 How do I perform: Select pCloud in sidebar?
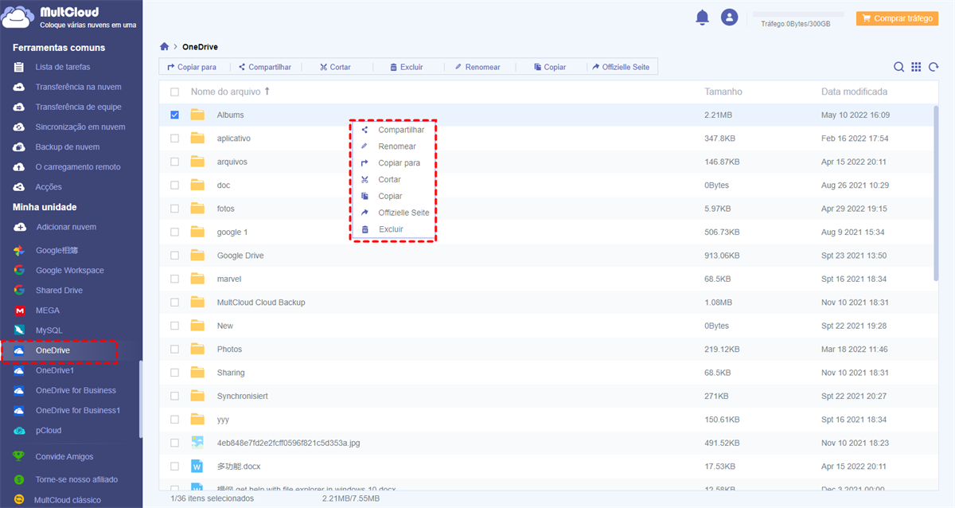49,430
